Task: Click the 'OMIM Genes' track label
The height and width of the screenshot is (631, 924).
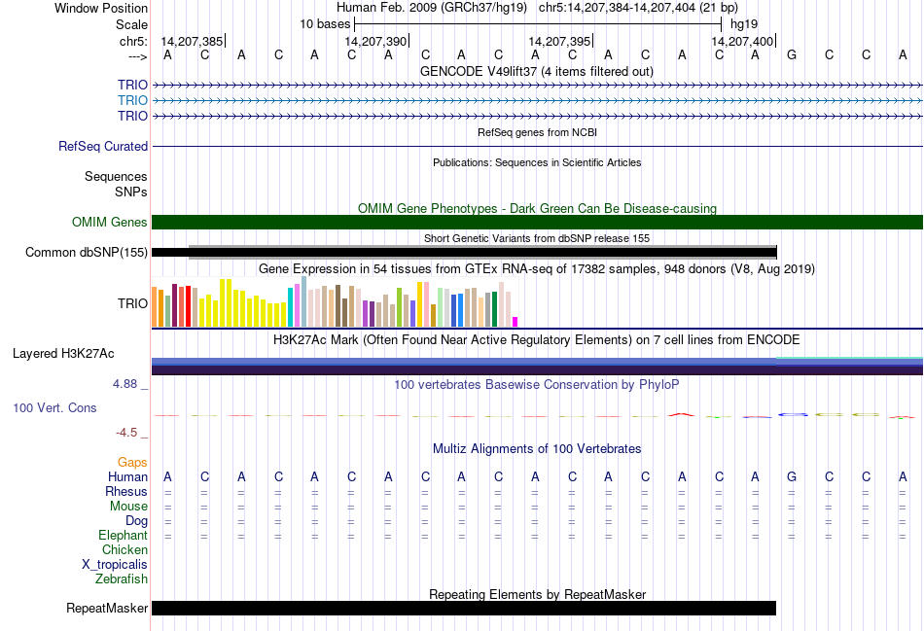Action: pyautogui.click(x=109, y=222)
